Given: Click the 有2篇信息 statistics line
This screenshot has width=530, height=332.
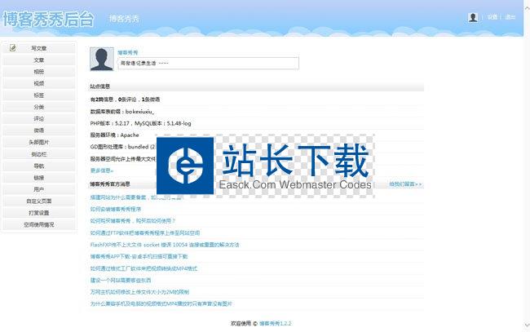Looking at the screenshot, I should pyautogui.click(x=125, y=100).
